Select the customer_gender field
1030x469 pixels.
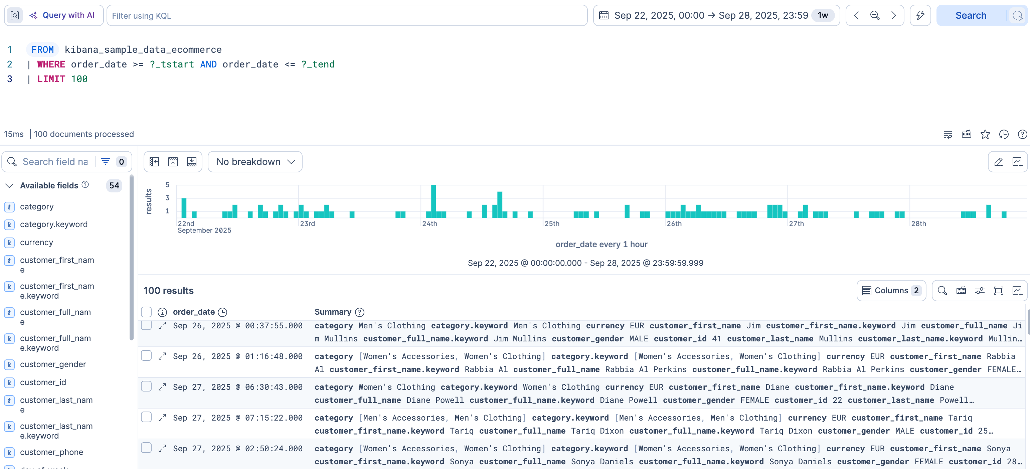tap(53, 364)
